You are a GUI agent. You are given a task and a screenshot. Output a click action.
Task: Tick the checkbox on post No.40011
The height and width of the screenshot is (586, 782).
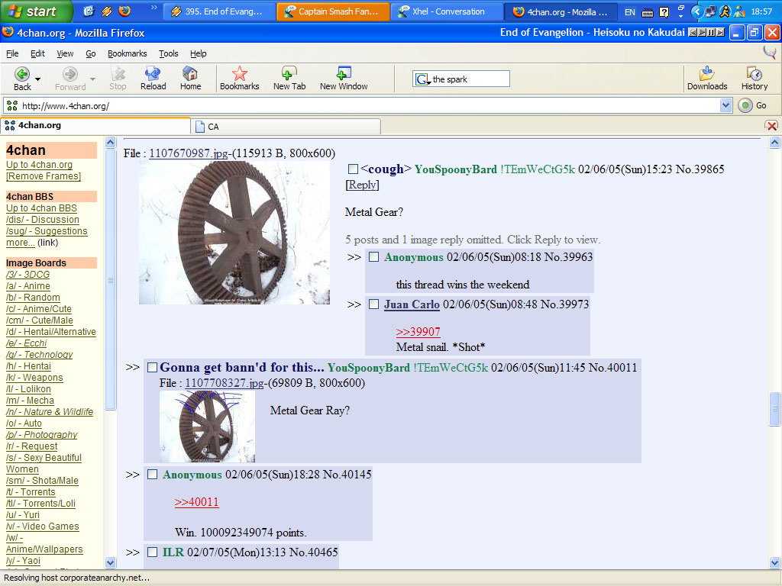pyautogui.click(x=152, y=367)
